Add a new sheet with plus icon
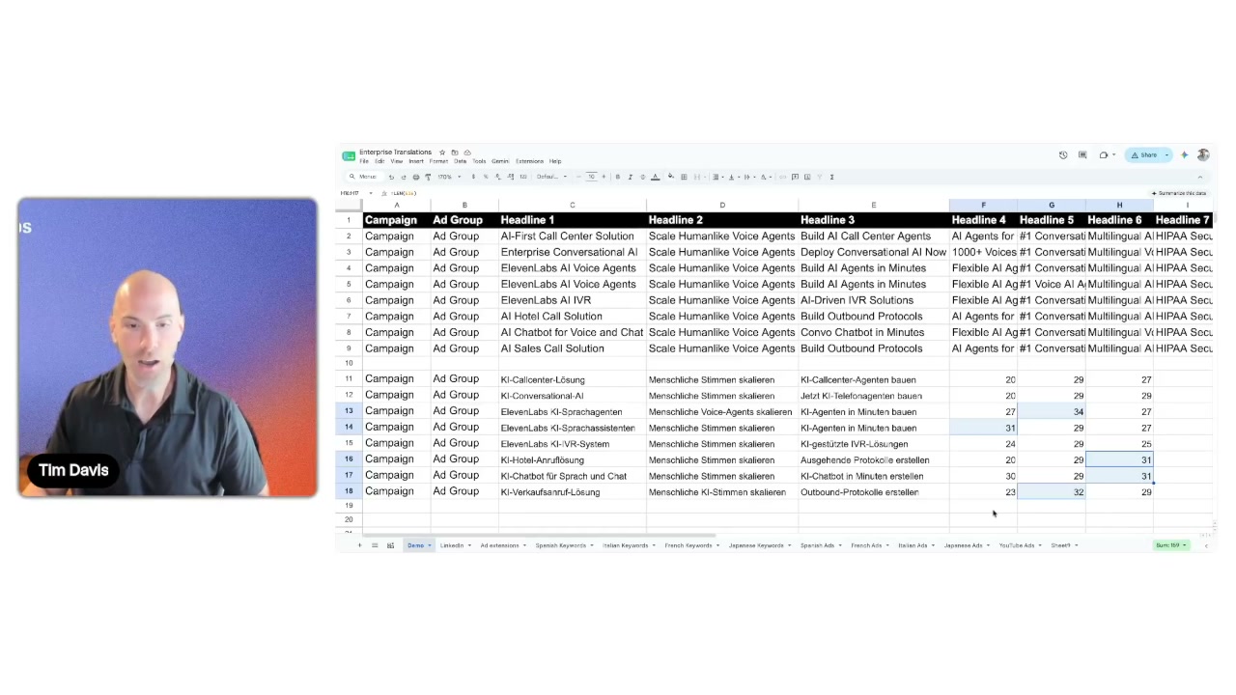This screenshot has height=695, width=1236. coord(359,545)
